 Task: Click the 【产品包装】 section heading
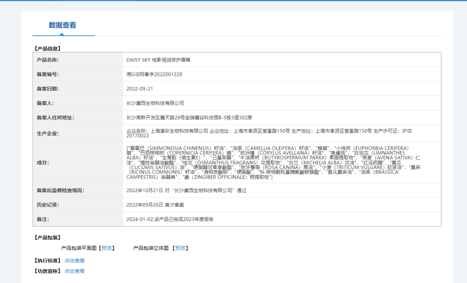48,238
